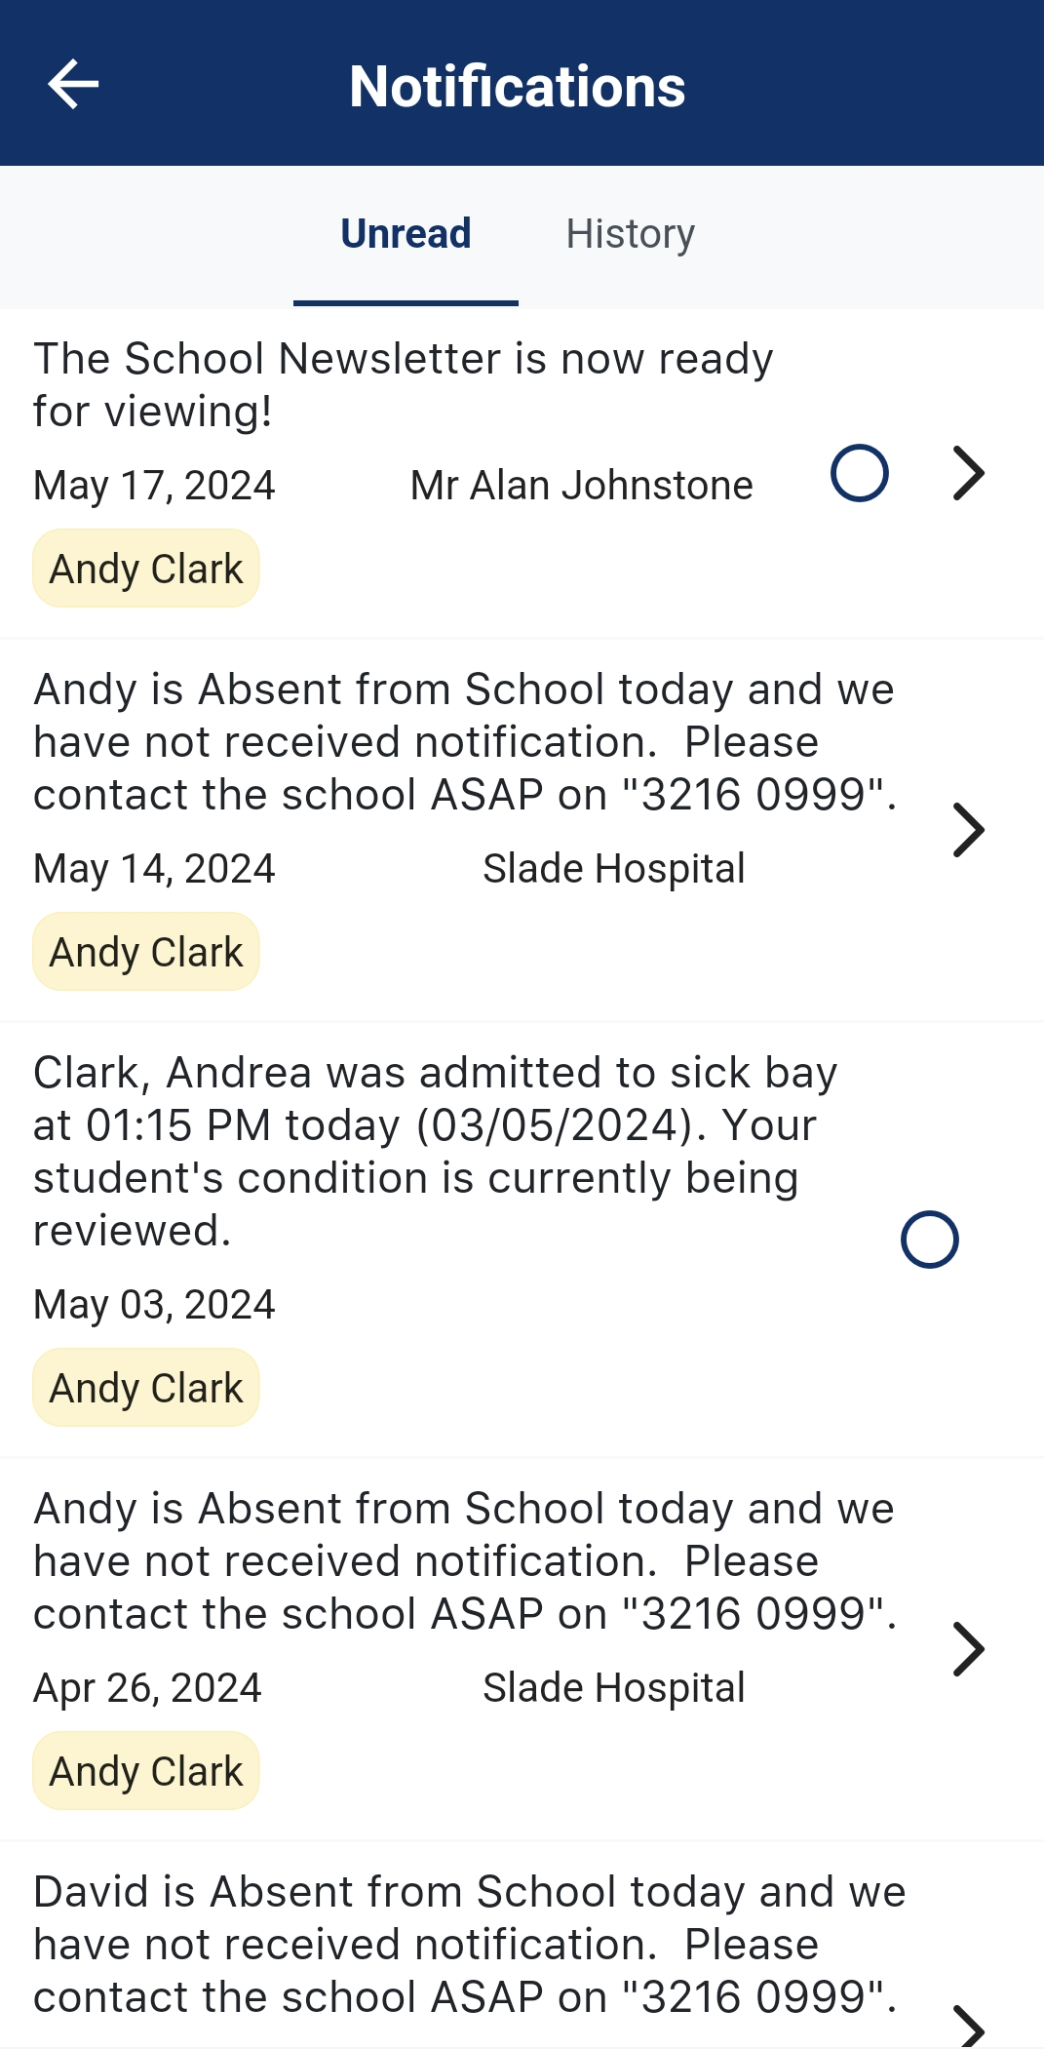Tap Mr Alan Johnstone sender name
This screenshot has height=2049, width=1044.
pos(581,486)
